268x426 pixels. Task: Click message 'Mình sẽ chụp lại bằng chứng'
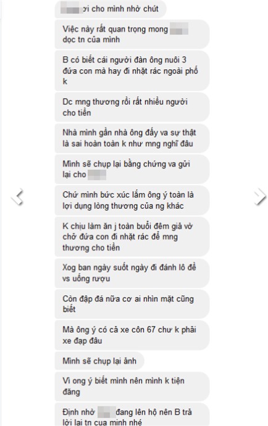point(132,169)
